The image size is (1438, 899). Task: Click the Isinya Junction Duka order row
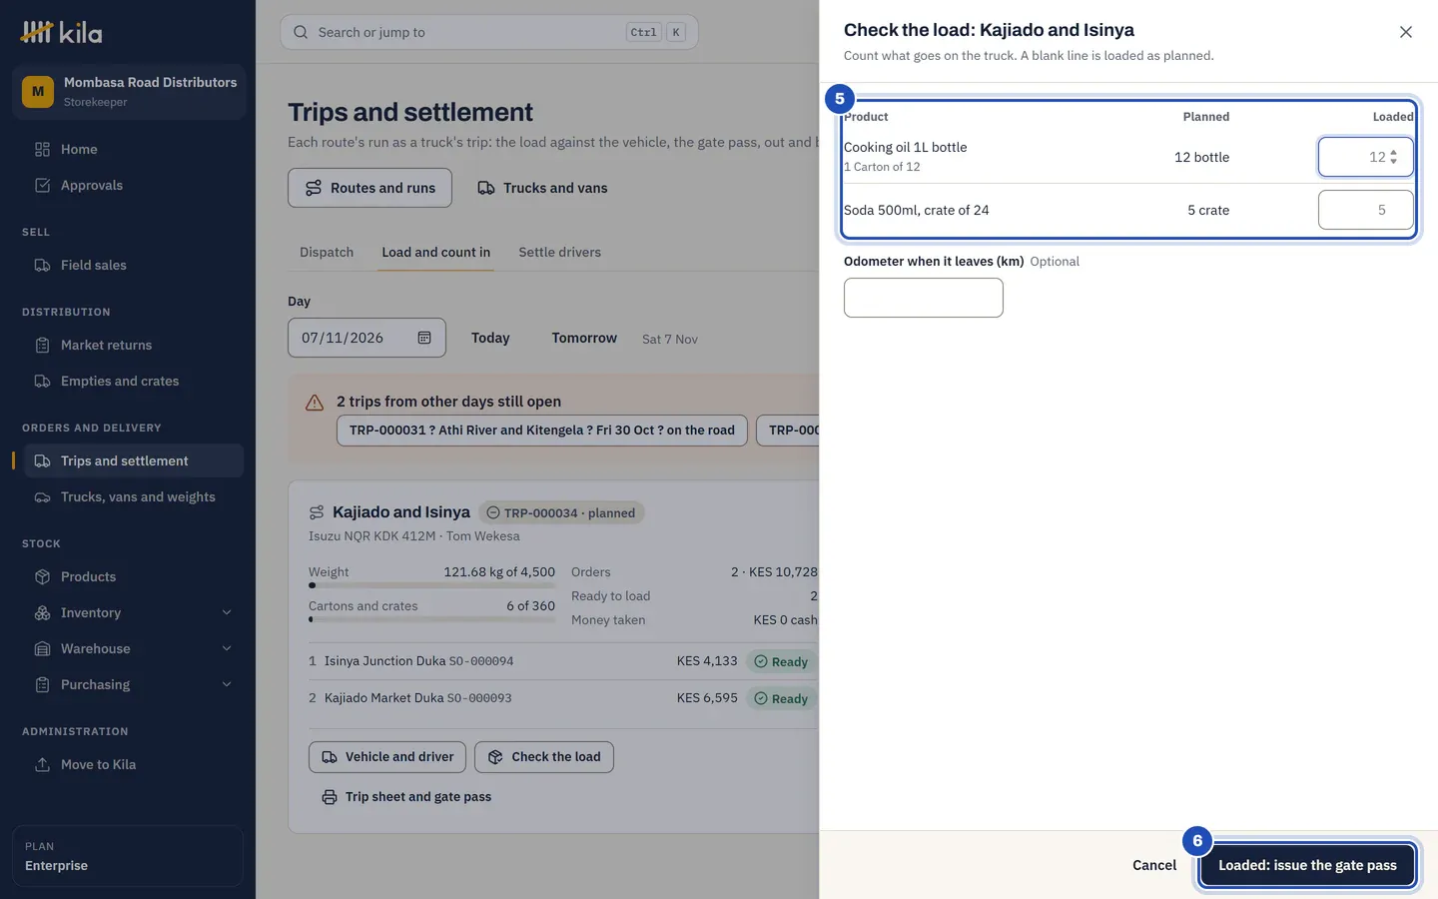[x=563, y=661]
